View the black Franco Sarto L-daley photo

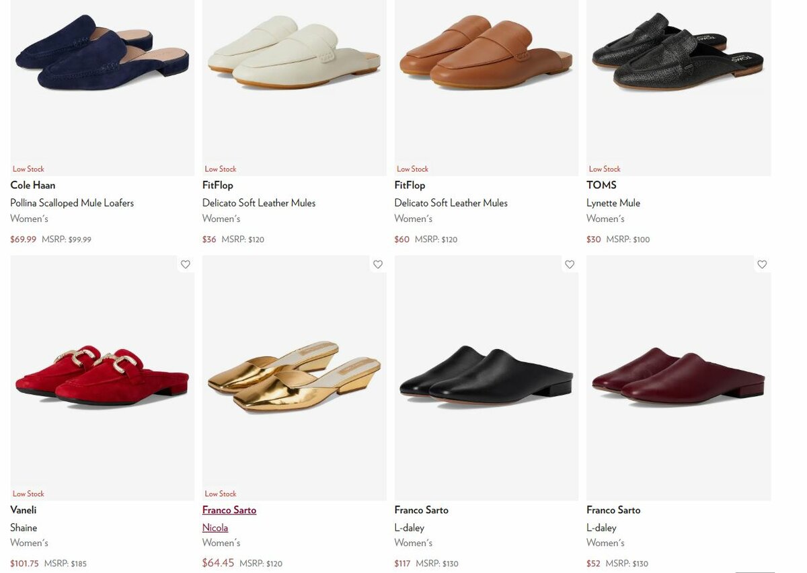pyautogui.click(x=486, y=375)
